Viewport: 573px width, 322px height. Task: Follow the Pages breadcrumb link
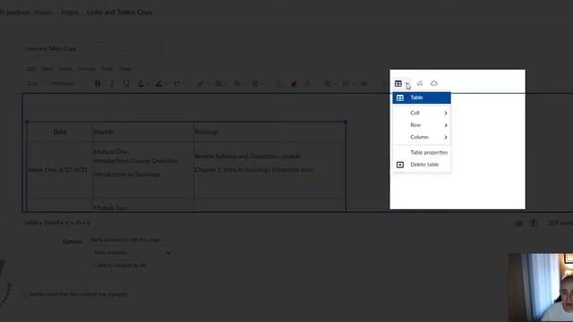click(70, 12)
